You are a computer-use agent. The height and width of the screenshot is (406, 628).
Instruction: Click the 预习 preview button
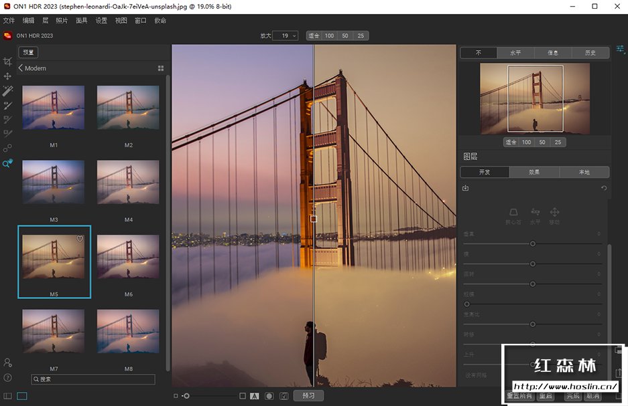(308, 395)
